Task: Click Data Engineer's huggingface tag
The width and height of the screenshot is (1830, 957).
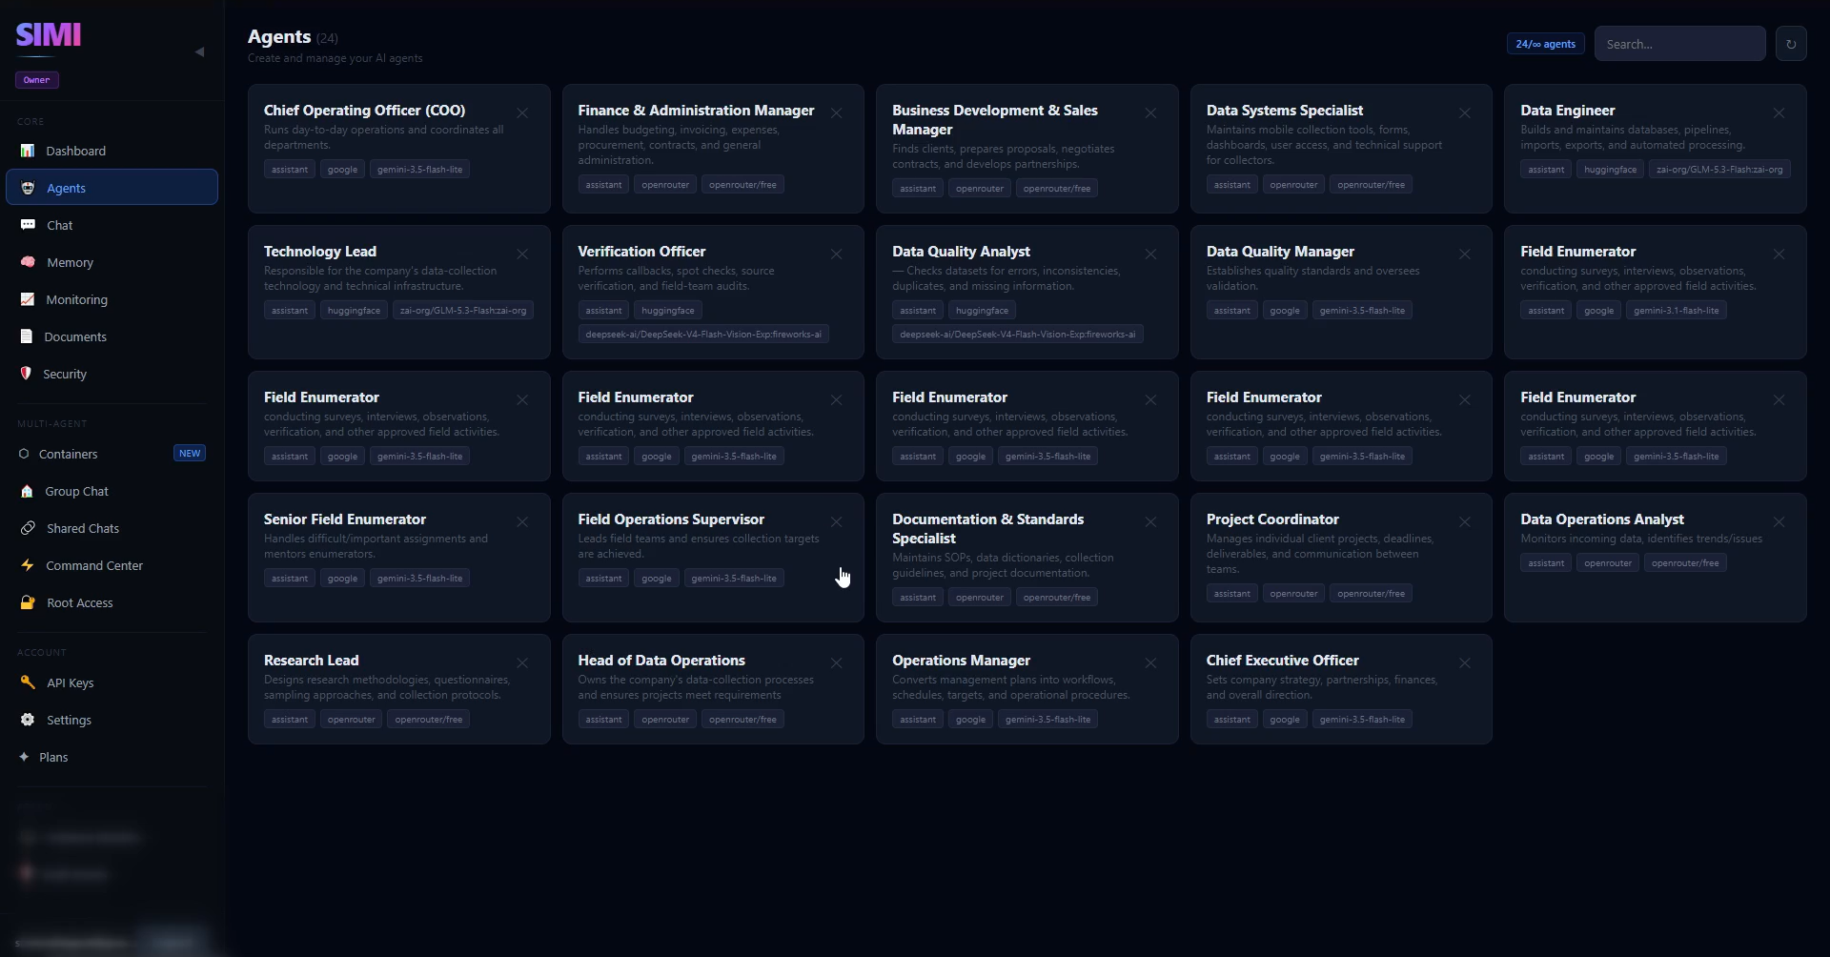Action: pyautogui.click(x=1610, y=170)
